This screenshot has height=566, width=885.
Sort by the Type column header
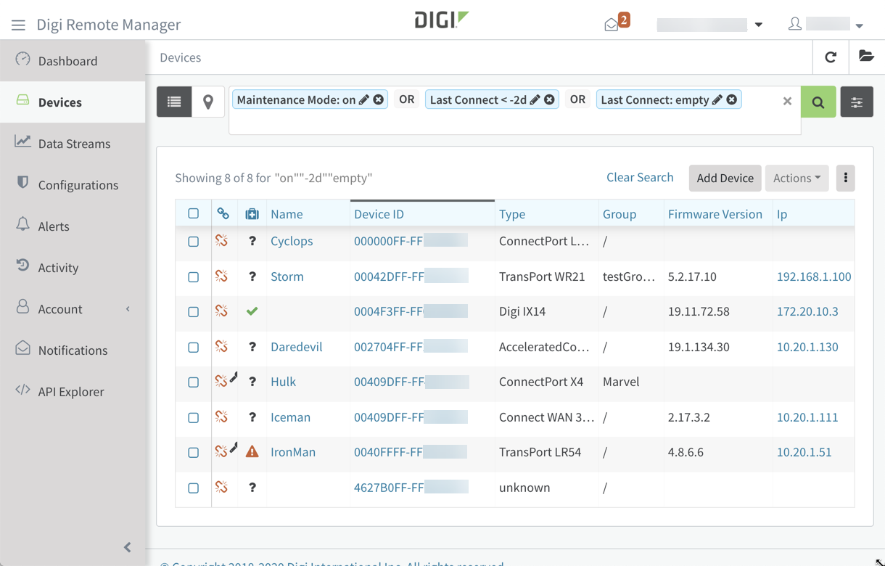[512, 214]
